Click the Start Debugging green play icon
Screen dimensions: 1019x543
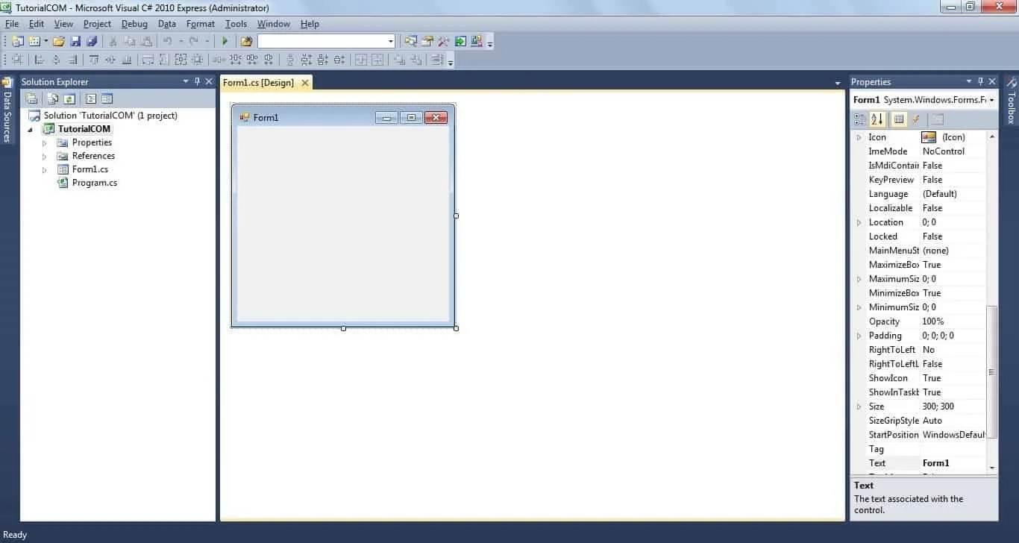(225, 42)
